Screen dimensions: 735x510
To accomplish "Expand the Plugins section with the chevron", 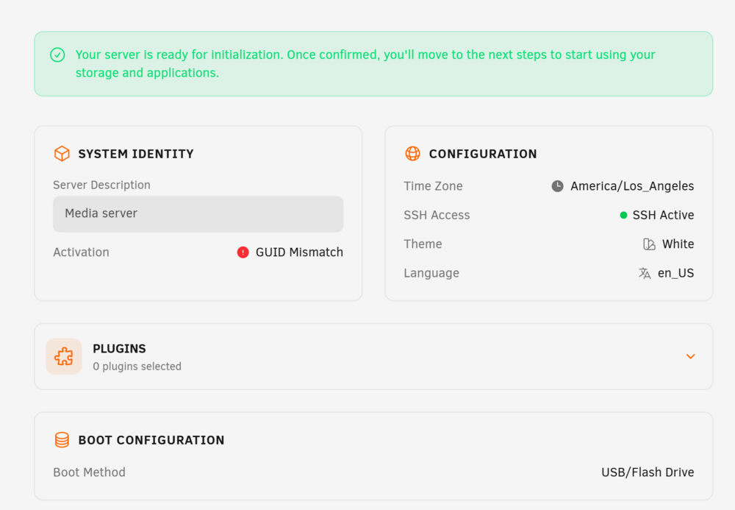I will [x=690, y=357].
